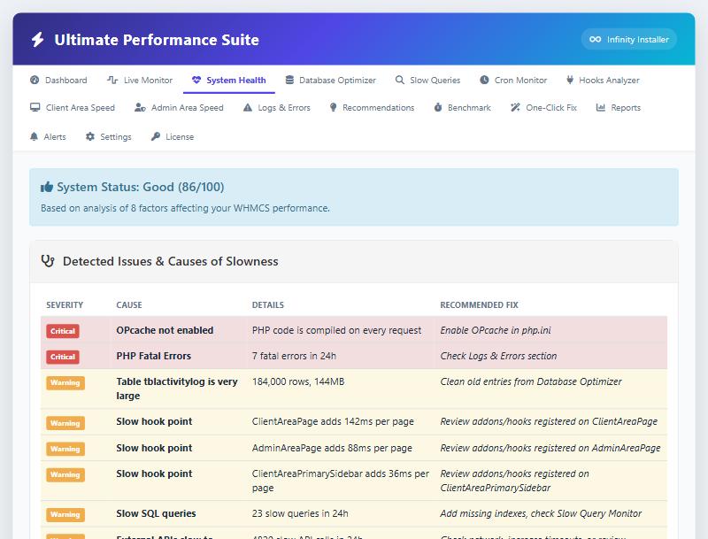Click the infinity icon in Infinity Installer
708x539 pixels.
coord(595,39)
